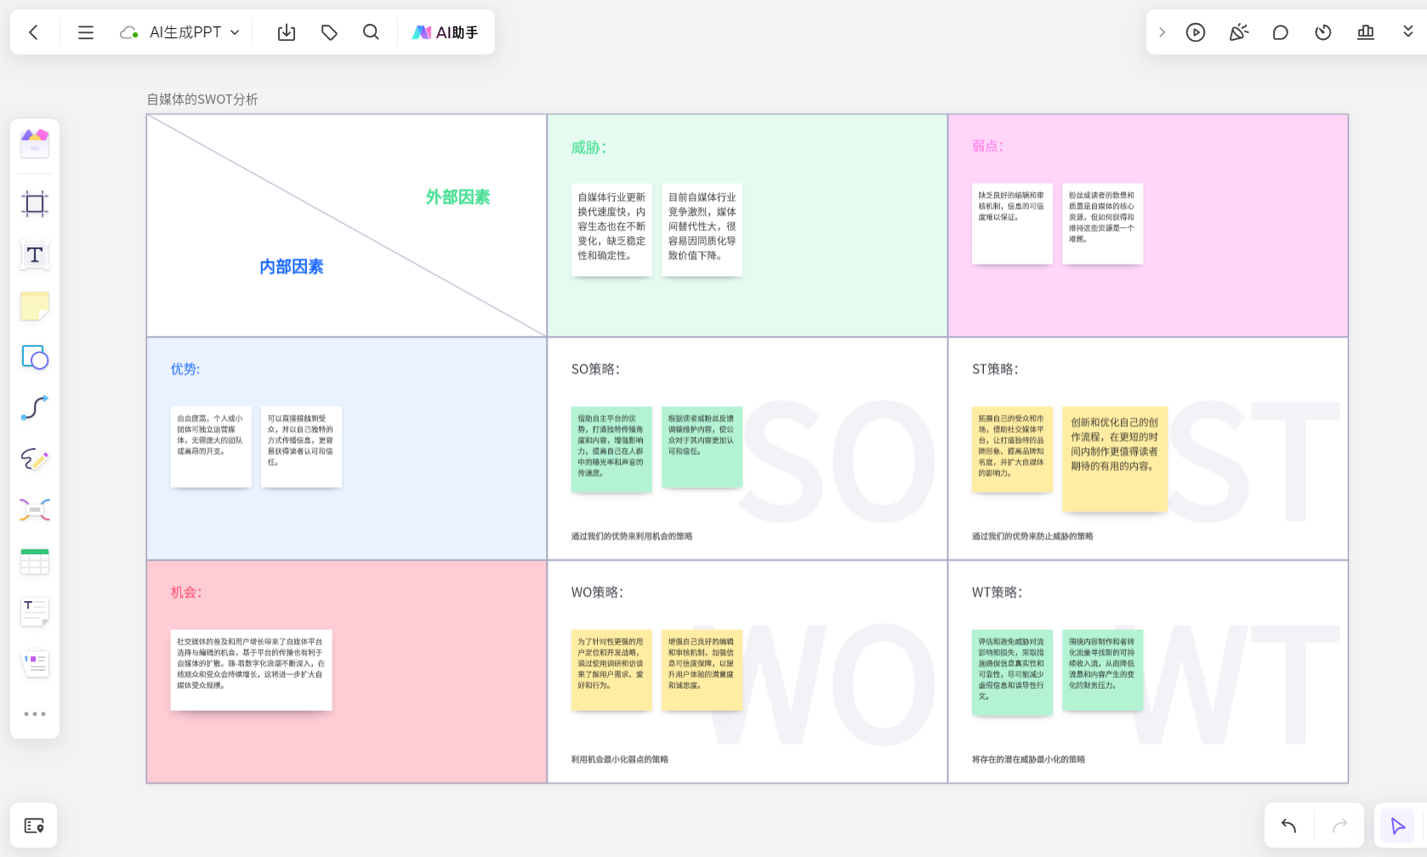Open the voting chart icon
Viewport: 1427px width, 857px height.
[x=1366, y=32]
